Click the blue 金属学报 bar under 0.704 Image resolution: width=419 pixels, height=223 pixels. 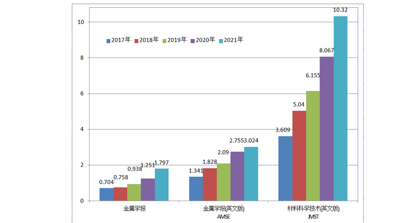pyautogui.click(x=106, y=195)
